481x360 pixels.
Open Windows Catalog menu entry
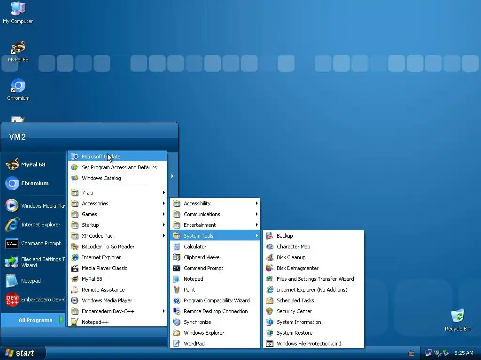pyautogui.click(x=117, y=178)
